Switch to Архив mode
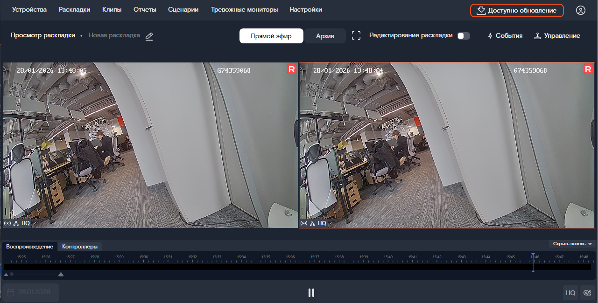The width and height of the screenshot is (598, 303). pyautogui.click(x=325, y=36)
